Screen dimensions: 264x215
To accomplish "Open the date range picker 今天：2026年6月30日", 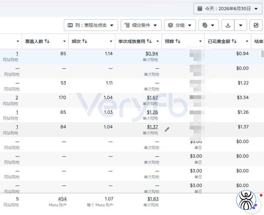I will (228, 9).
